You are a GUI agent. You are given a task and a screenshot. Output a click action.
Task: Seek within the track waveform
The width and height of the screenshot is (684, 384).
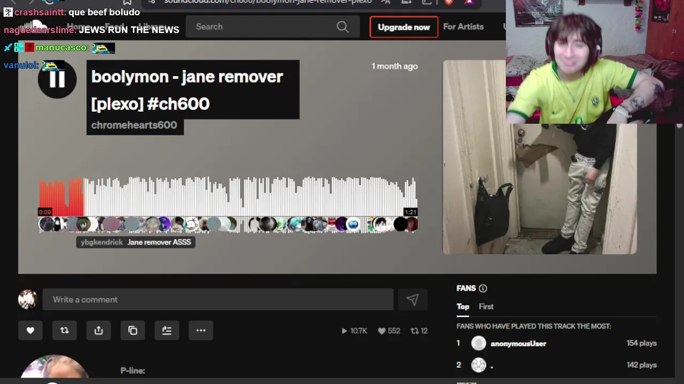coord(228,196)
